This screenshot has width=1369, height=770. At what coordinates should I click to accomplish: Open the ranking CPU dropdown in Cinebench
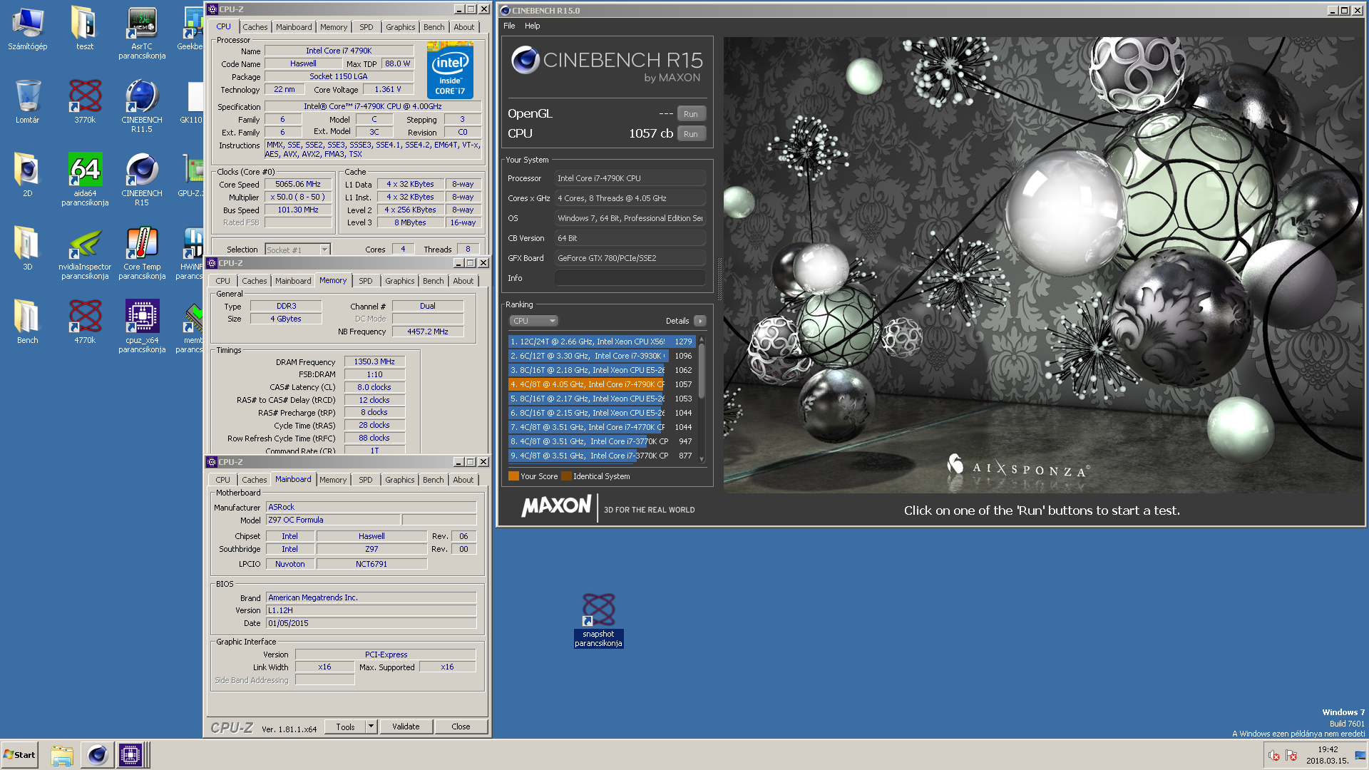click(x=533, y=321)
